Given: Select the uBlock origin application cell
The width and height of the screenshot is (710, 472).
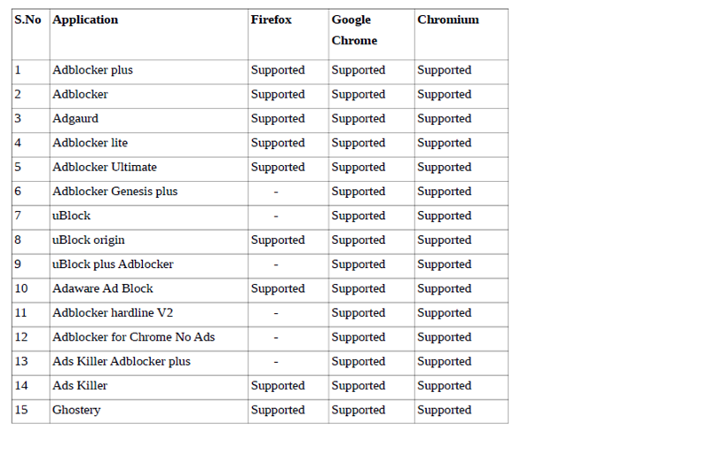Looking at the screenshot, I should click(91, 240).
